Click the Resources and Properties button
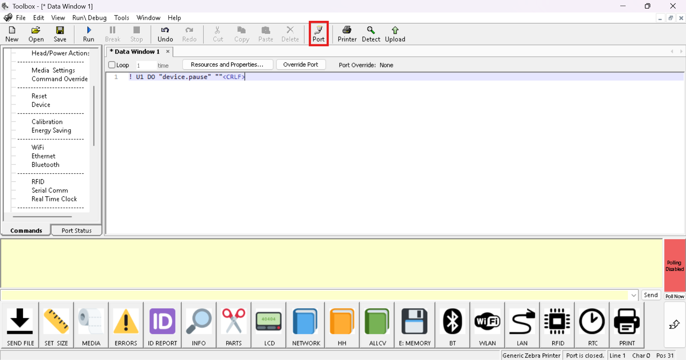 click(228, 64)
